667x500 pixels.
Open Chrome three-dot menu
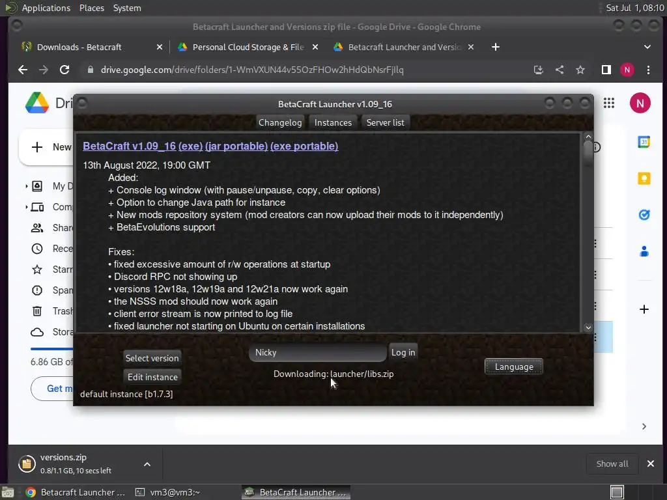(x=648, y=70)
